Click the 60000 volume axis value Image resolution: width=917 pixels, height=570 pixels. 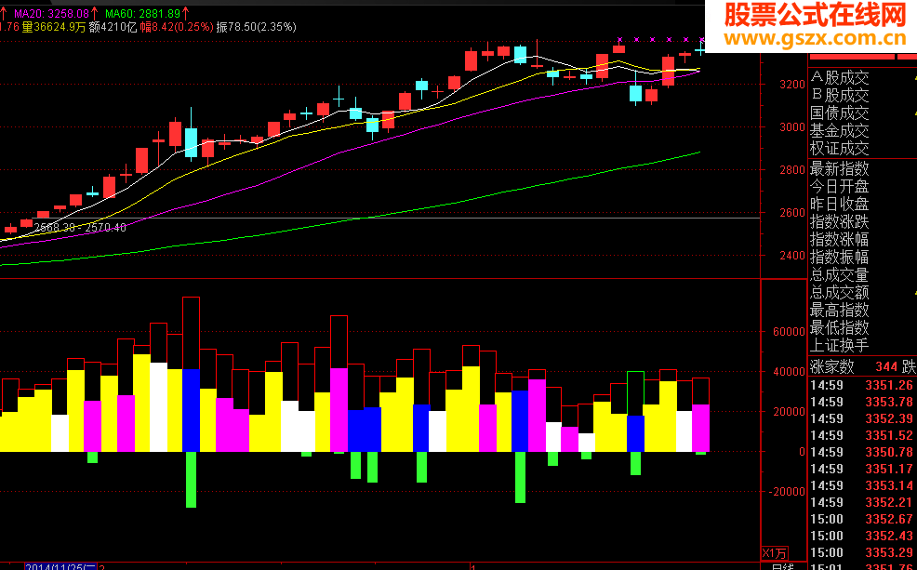click(x=789, y=331)
